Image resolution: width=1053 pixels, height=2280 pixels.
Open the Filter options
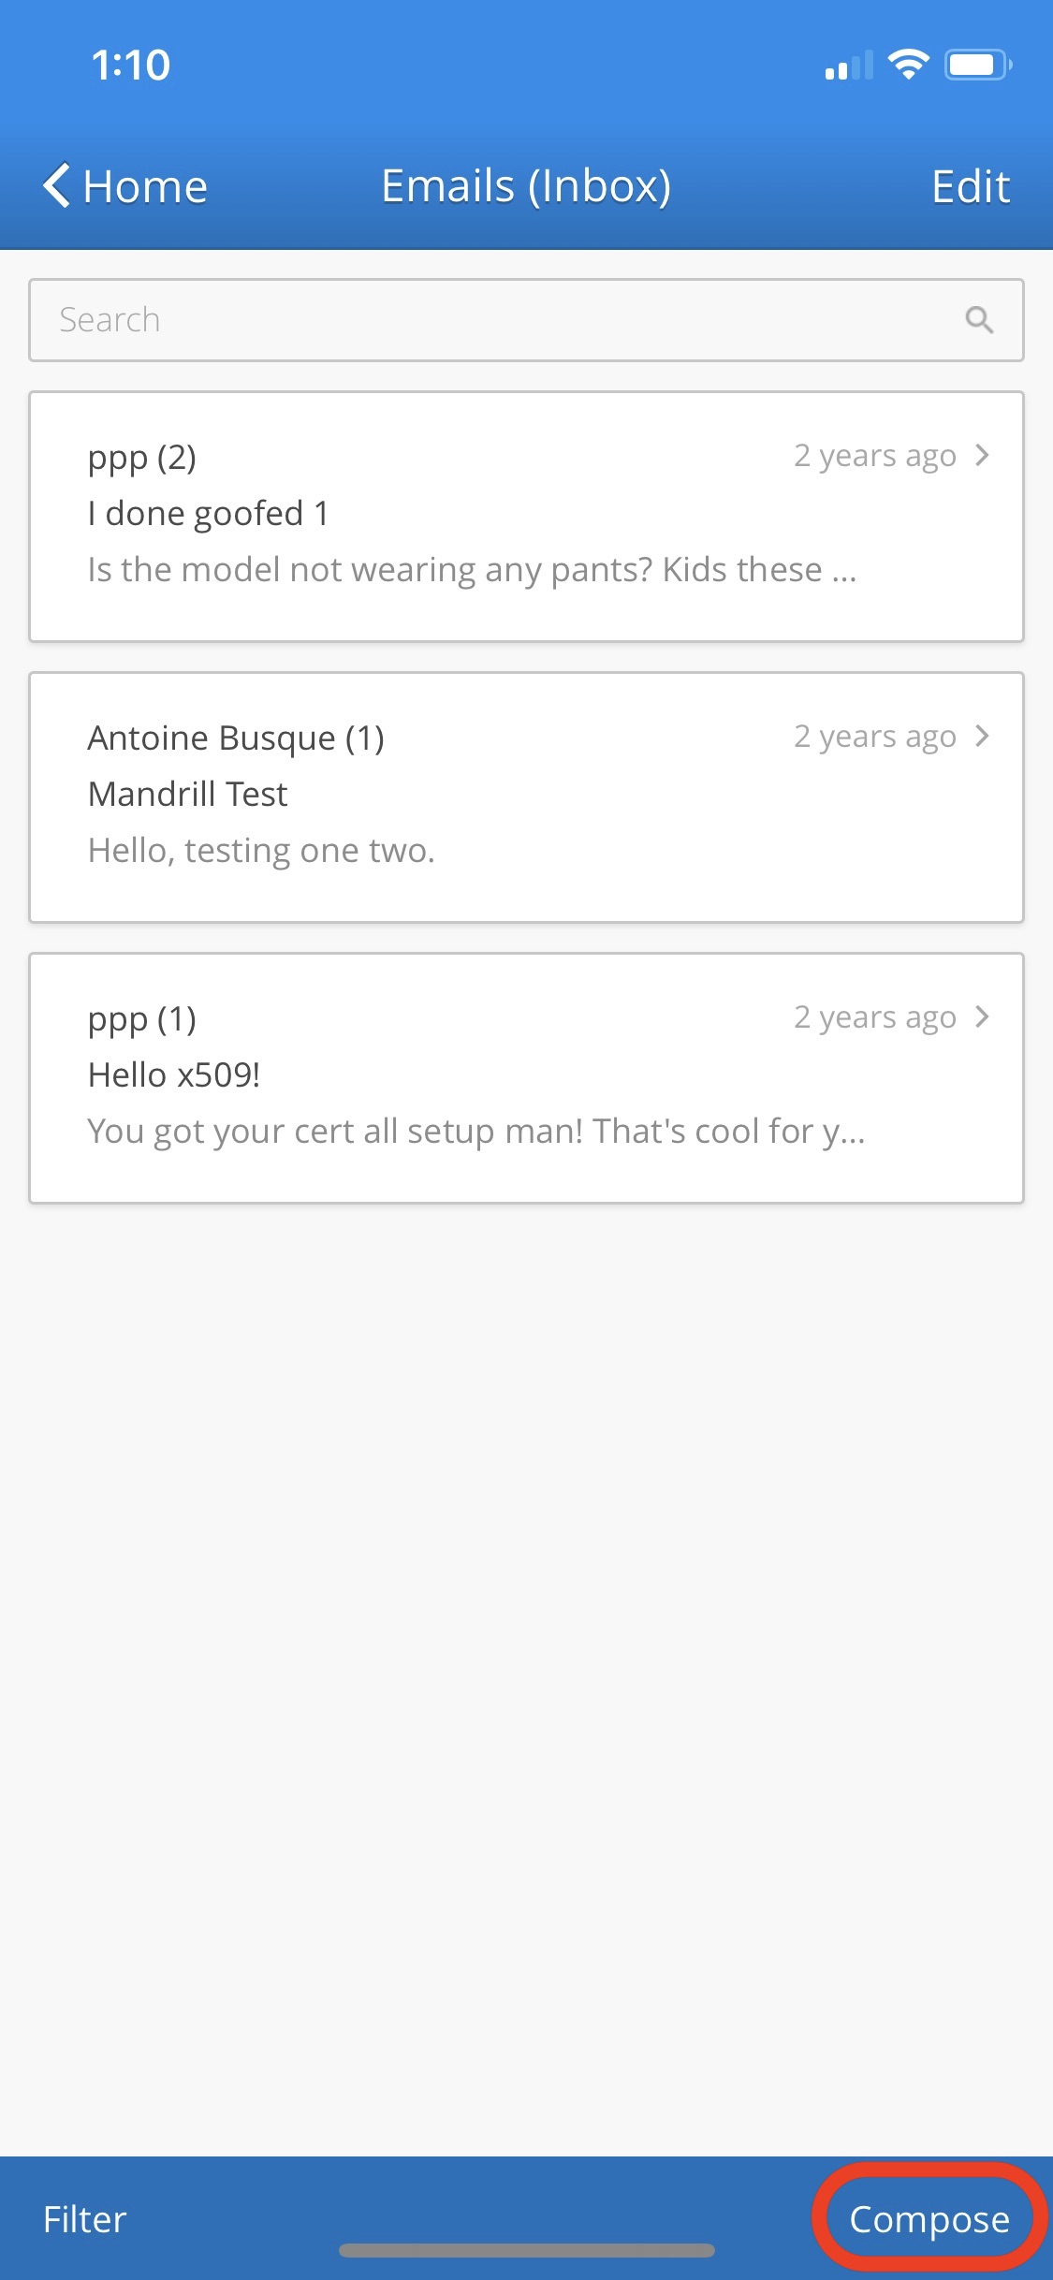point(84,2219)
